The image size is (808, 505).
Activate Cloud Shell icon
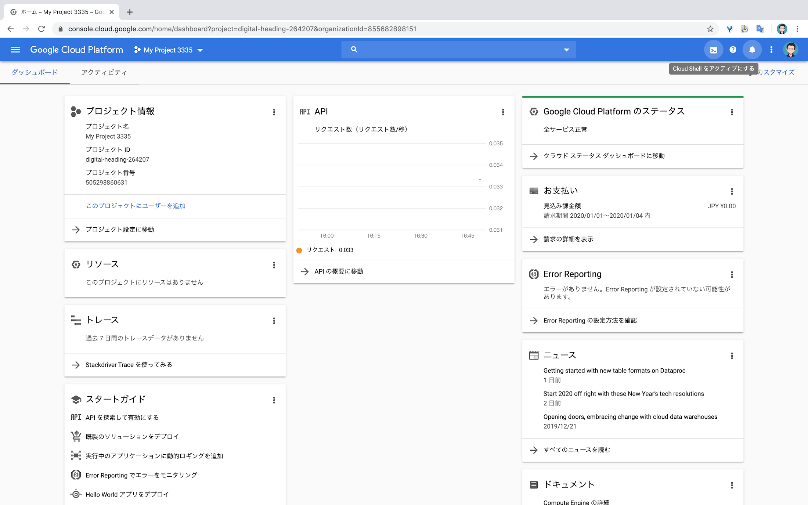click(x=713, y=50)
